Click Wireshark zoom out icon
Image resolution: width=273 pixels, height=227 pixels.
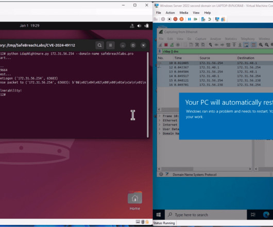[x=266, y=45]
